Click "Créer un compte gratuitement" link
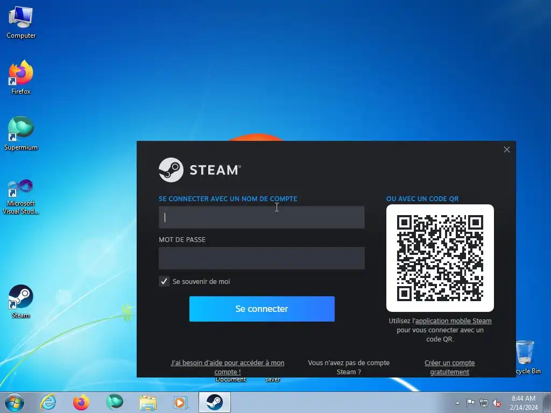This screenshot has width=551, height=413. pyautogui.click(x=449, y=367)
